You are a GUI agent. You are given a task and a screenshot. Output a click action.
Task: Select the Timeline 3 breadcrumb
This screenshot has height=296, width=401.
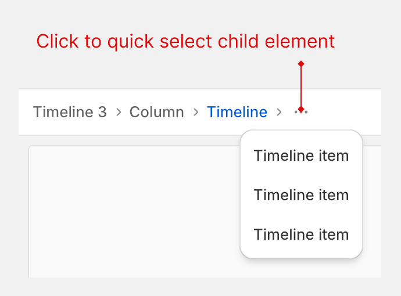70,112
